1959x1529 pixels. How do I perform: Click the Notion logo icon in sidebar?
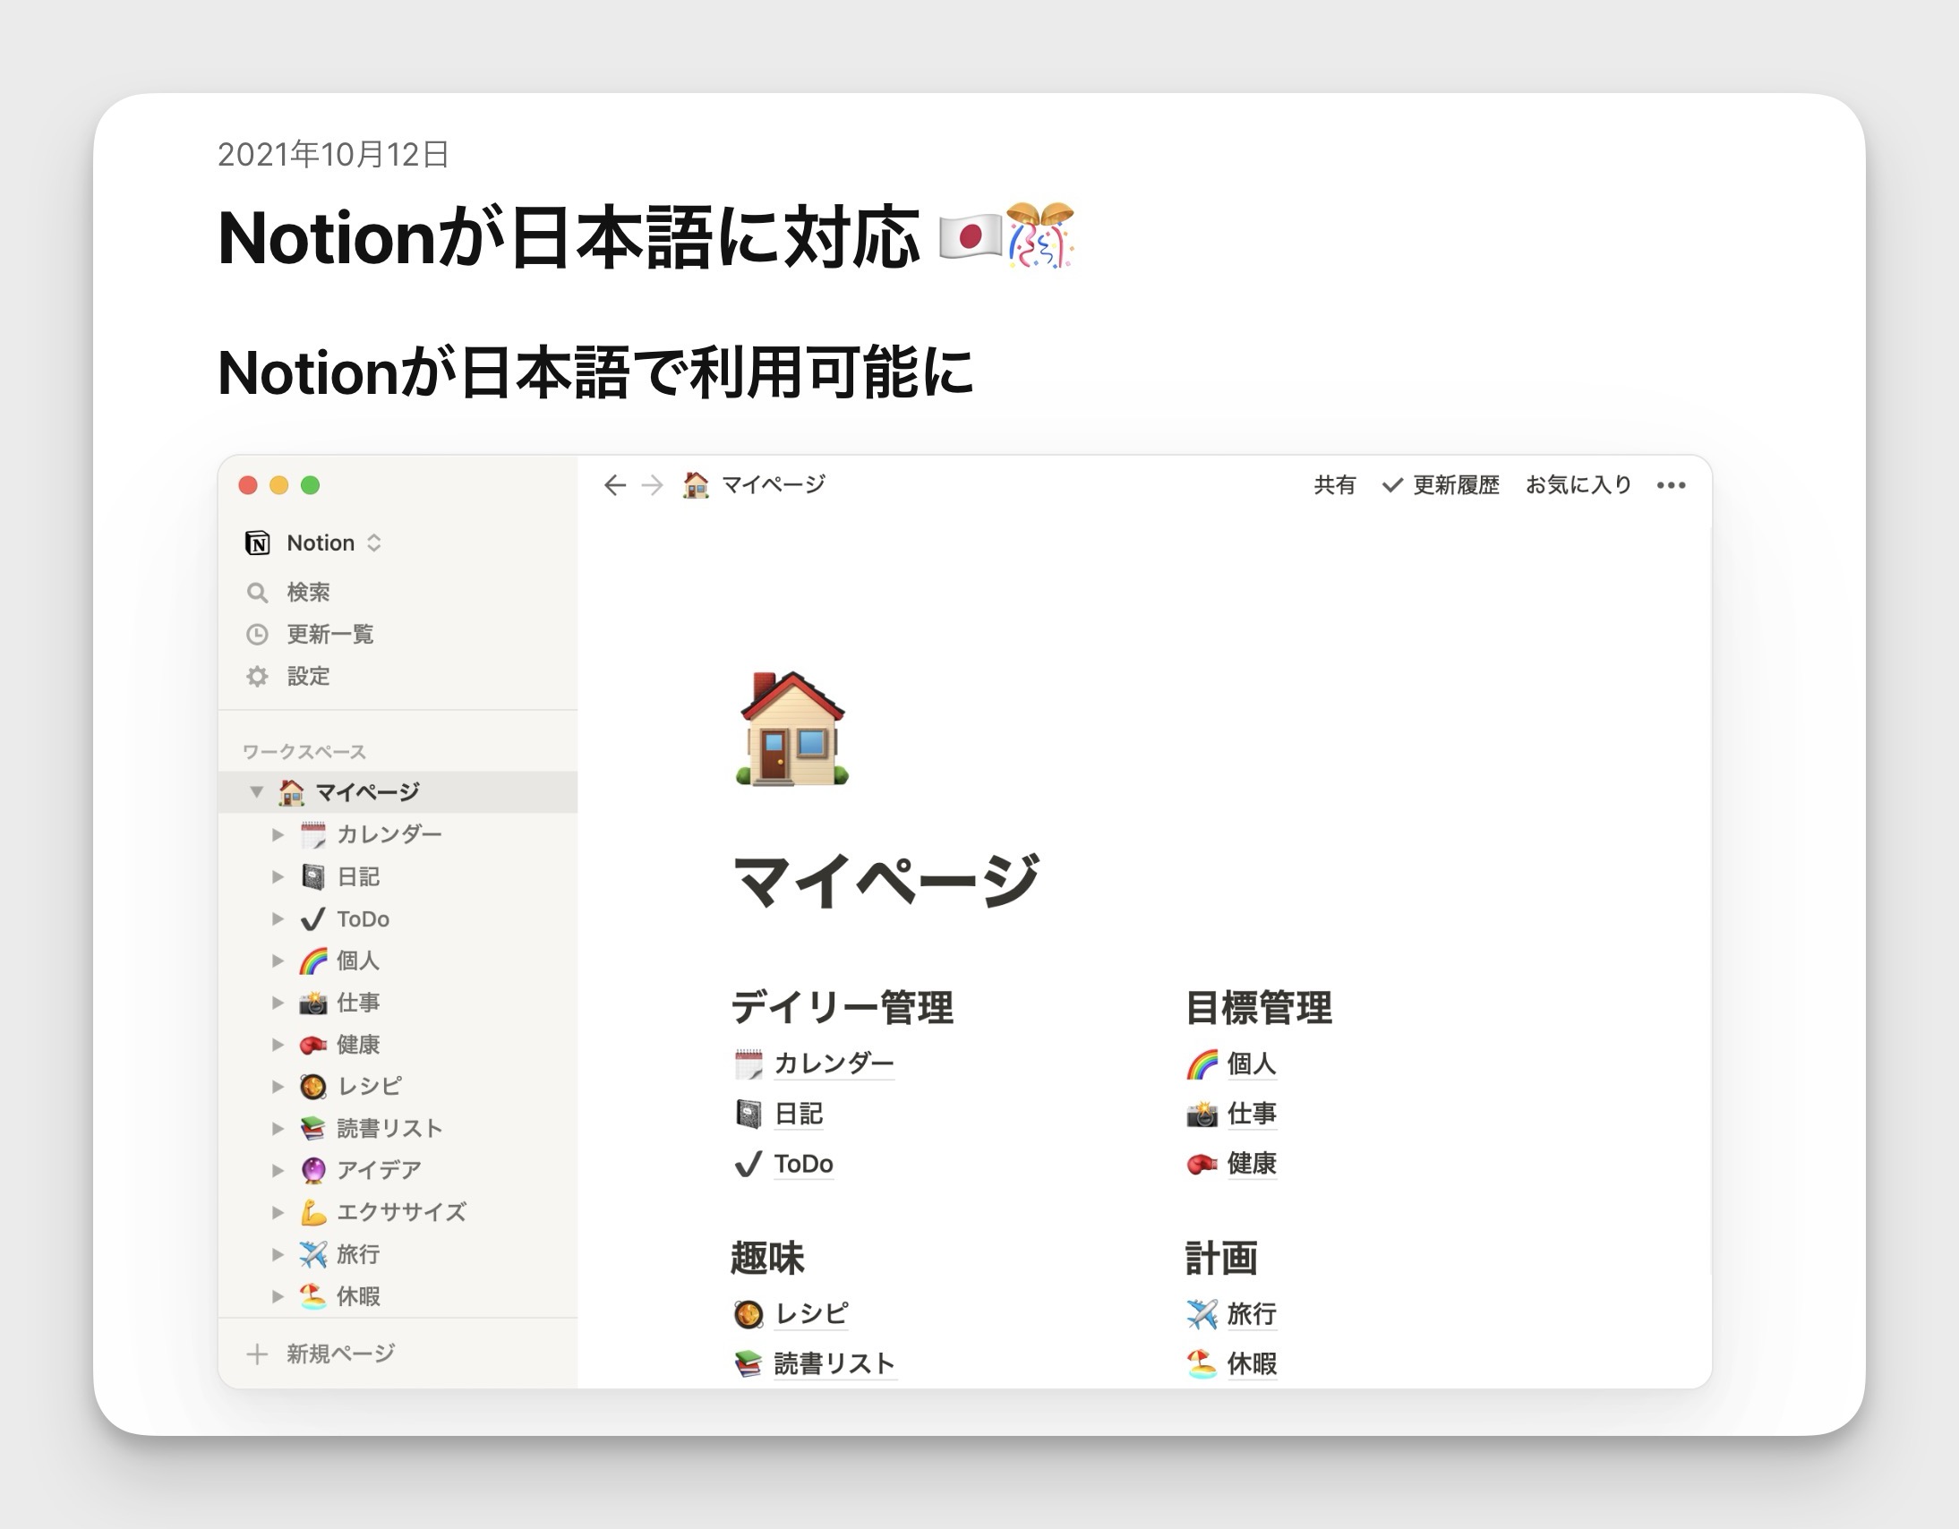(258, 542)
